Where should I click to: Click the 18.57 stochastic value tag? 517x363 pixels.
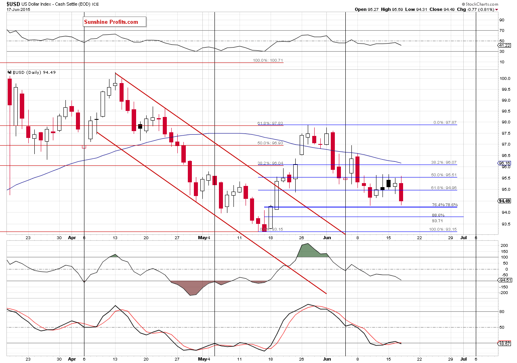[505, 343]
